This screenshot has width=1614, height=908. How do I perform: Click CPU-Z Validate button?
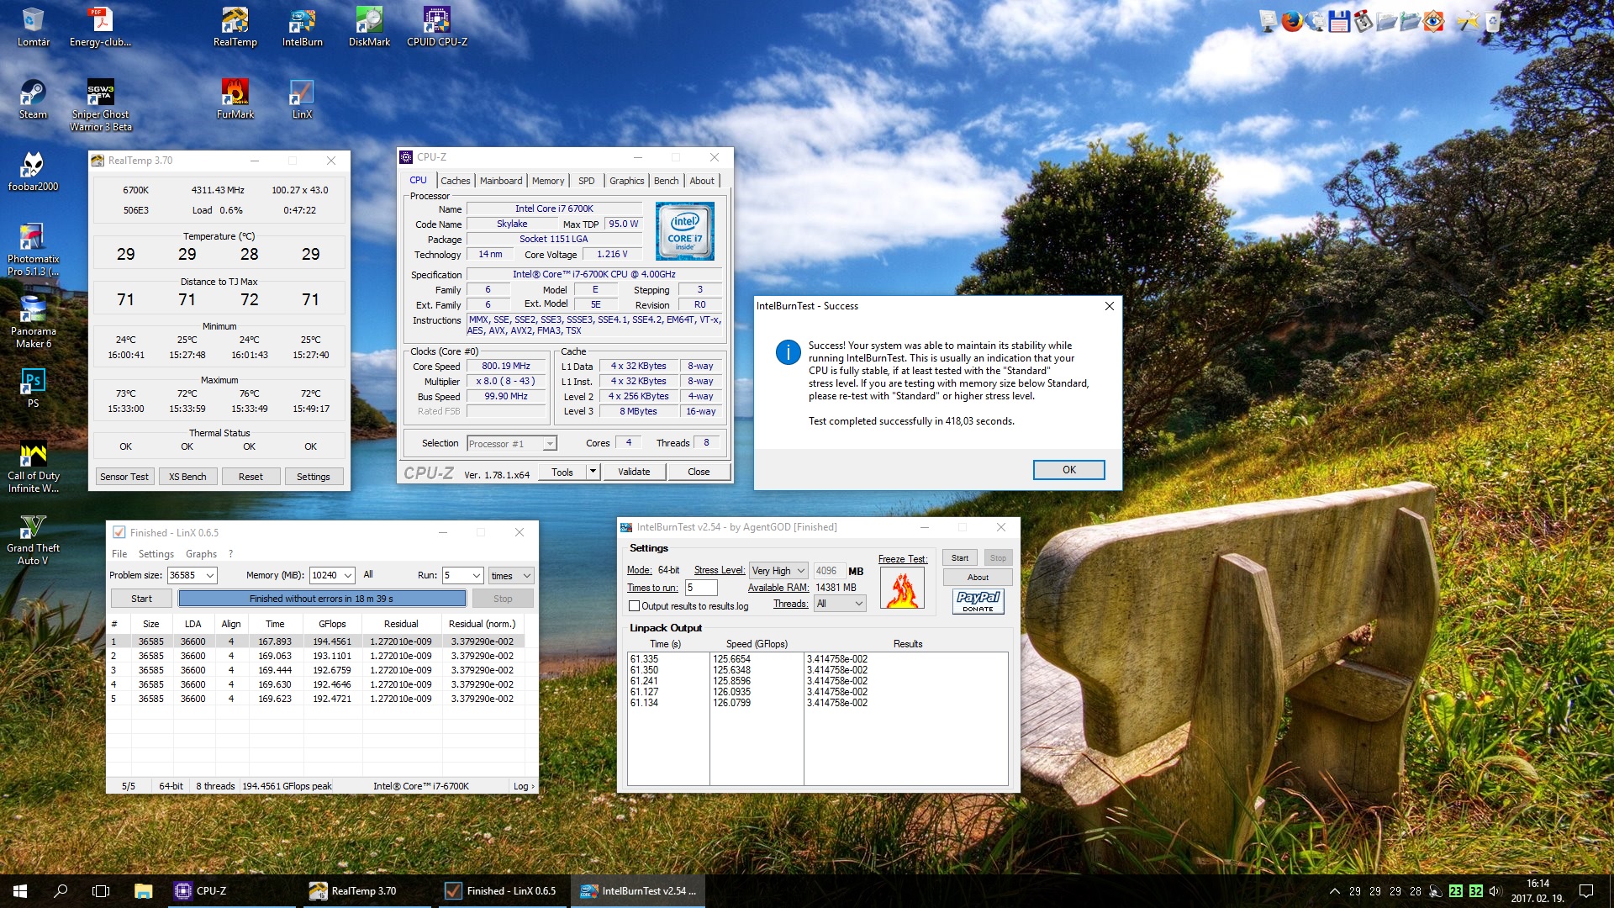(x=634, y=472)
